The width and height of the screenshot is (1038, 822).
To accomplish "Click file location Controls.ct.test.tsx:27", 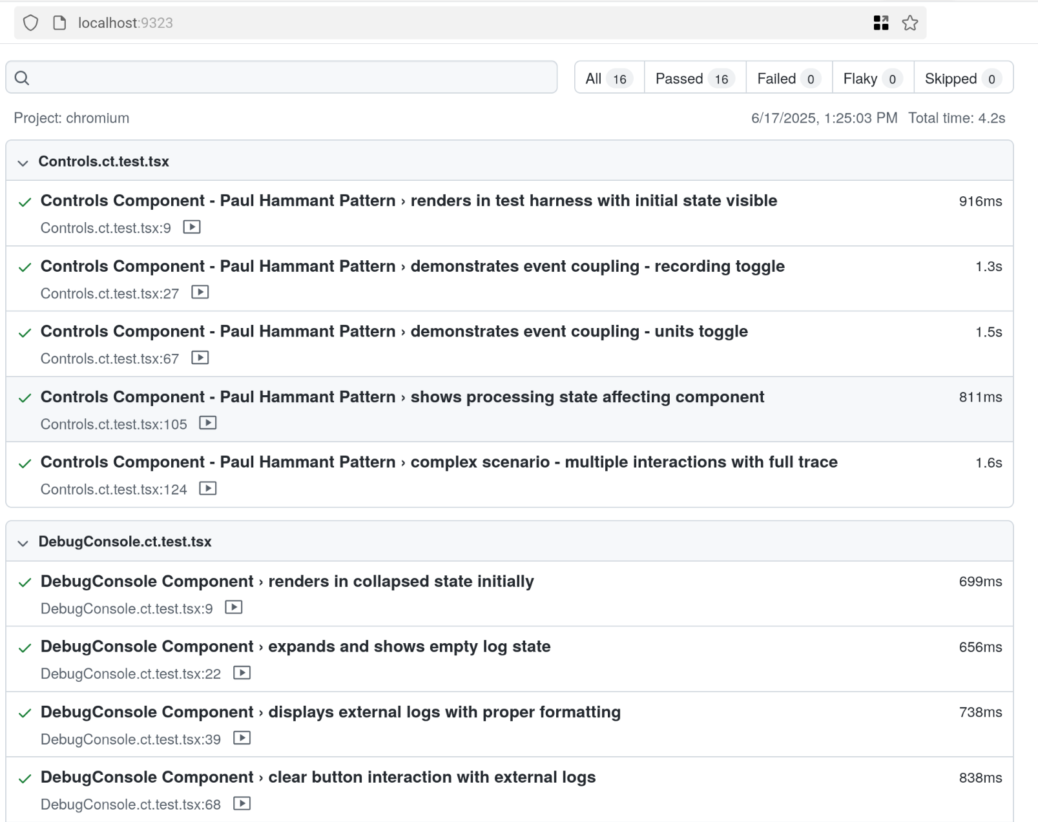I will click(x=110, y=294).
